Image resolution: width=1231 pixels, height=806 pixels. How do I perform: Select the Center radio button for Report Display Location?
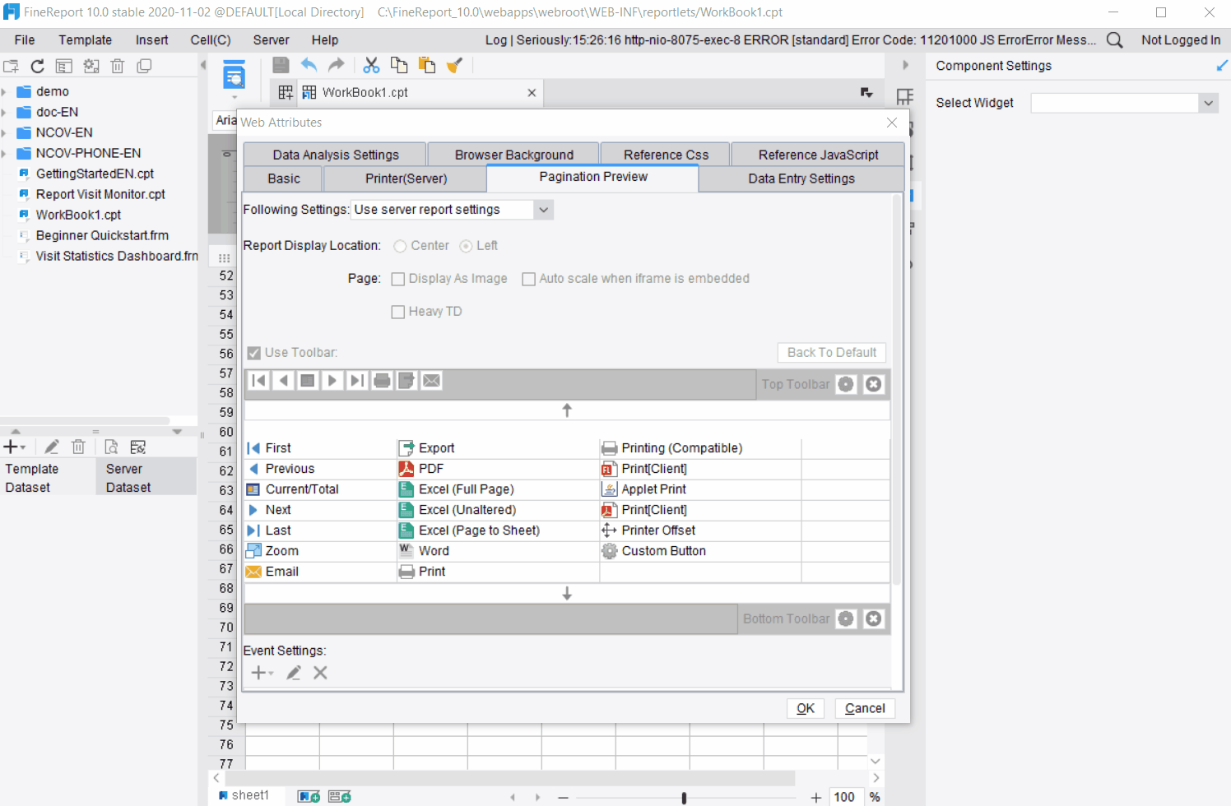(x=399, y=245)
